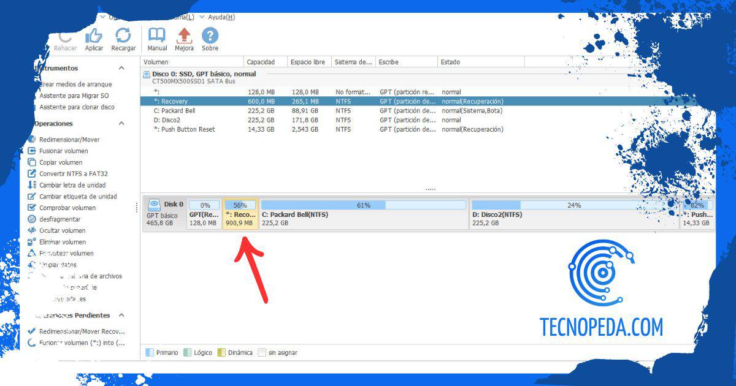
Task: Open the Ayuda(H) menu
Action: coord(221,17)
